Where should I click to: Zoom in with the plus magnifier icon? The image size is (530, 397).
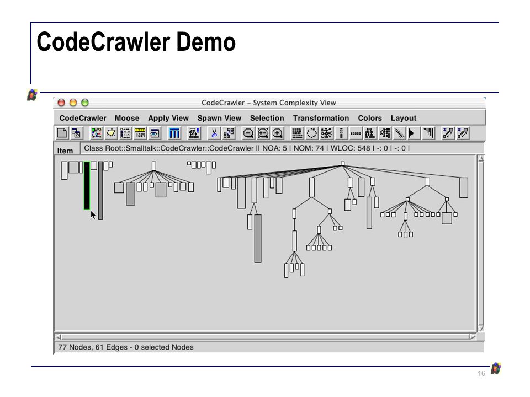pos(278,133)
